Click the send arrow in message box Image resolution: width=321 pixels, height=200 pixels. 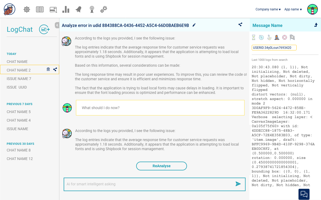click(x=238, y=184)
